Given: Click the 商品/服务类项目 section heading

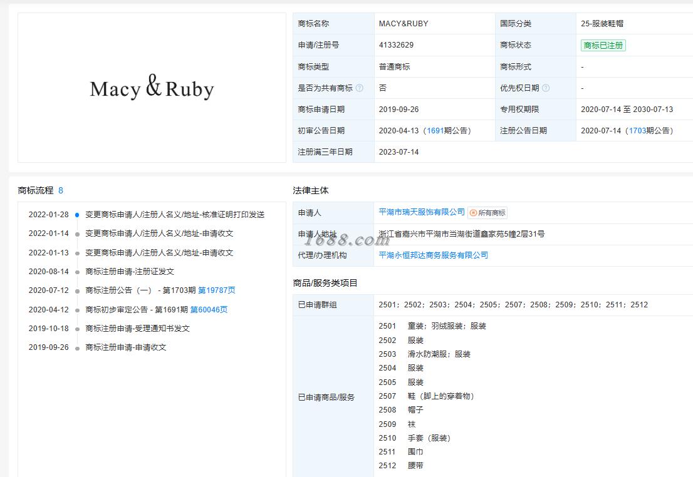Looking at the screenshot, I should click(x=325, y=283).
